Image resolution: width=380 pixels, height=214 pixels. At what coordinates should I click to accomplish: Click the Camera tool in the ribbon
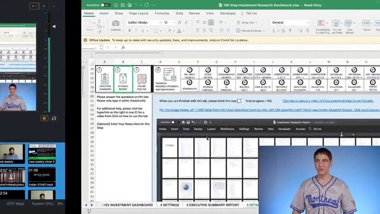coord(116,26)
